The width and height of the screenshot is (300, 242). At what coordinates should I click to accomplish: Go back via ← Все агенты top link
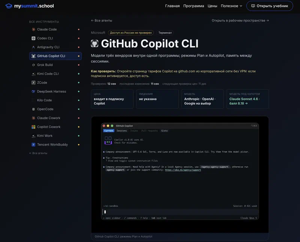tap(102, 21)
